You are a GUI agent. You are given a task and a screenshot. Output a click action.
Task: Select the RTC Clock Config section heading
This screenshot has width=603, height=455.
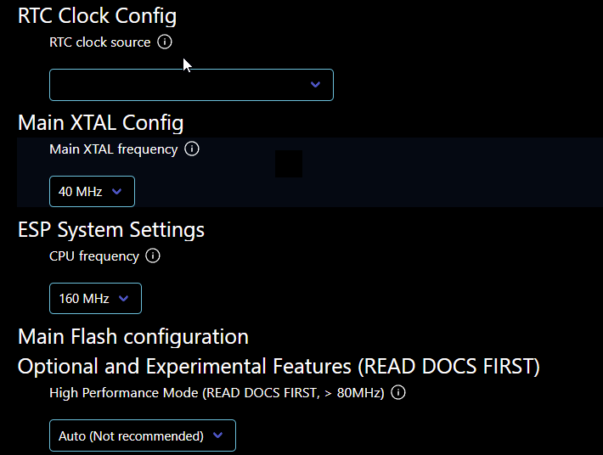click(98, 16)
